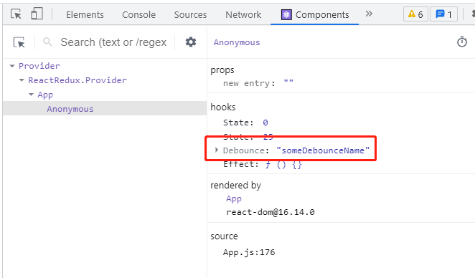Focus the component search field
Screen dimensions: 475x278
pyautogui.click(x=113, y=42)
